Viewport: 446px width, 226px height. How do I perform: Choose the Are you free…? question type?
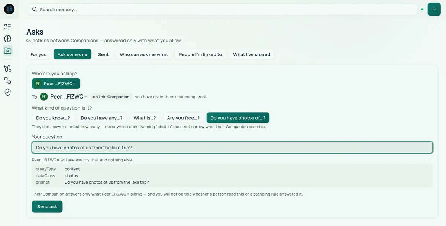183,118
